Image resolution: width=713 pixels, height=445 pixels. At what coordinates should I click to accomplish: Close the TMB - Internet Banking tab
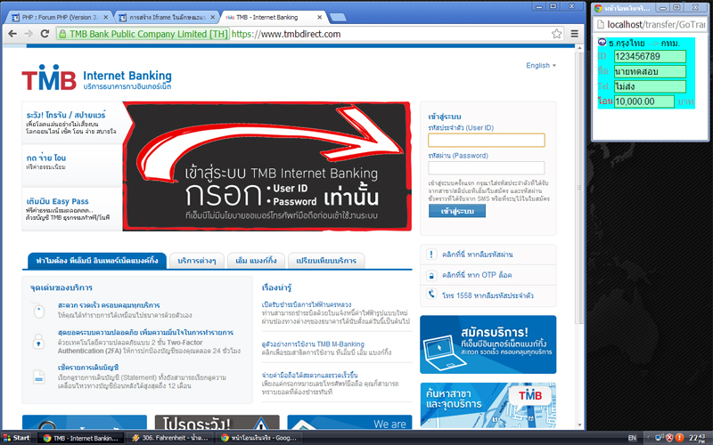(320, 17)
